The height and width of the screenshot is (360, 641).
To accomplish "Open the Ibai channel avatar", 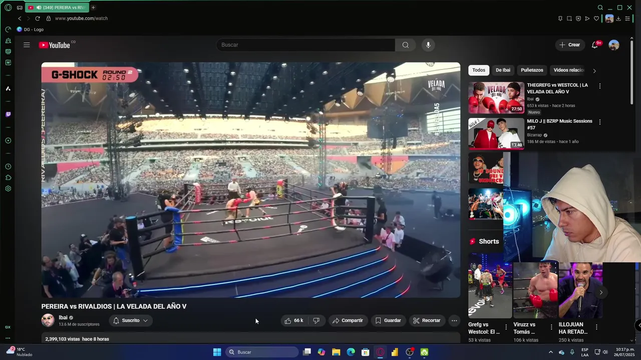I will 48,320.
